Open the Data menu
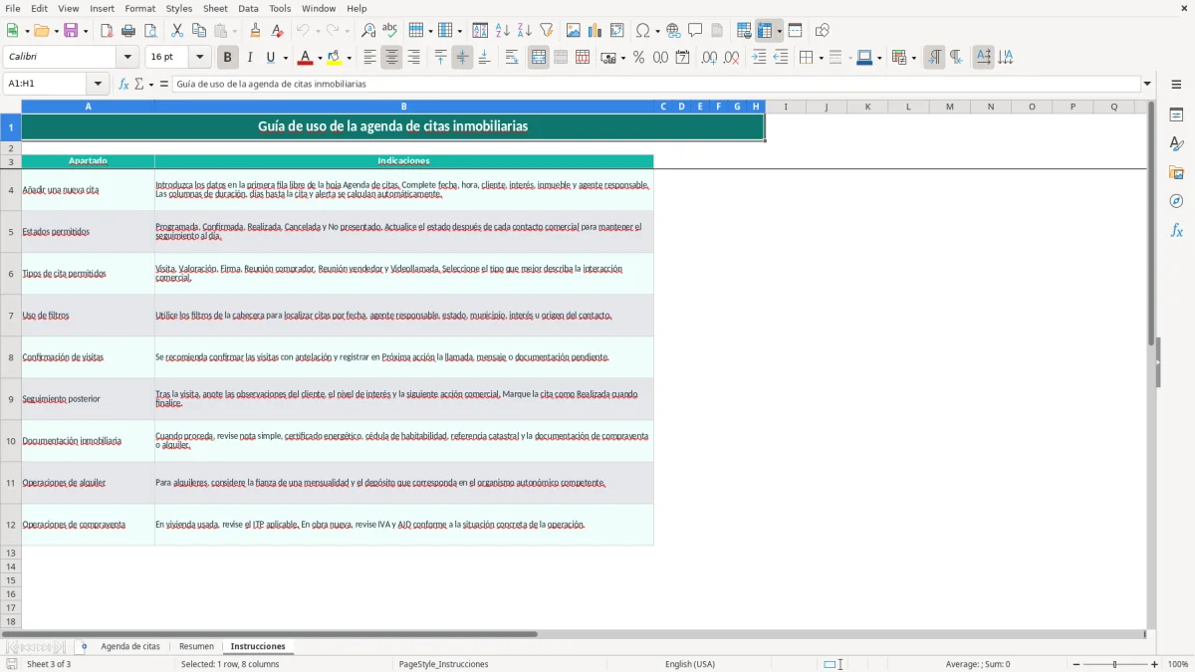The image size is (1195, 672). click(248, 8)
